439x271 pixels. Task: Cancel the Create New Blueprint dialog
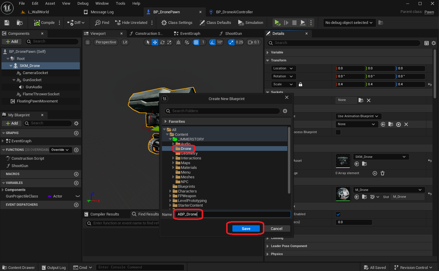point(276,229)
